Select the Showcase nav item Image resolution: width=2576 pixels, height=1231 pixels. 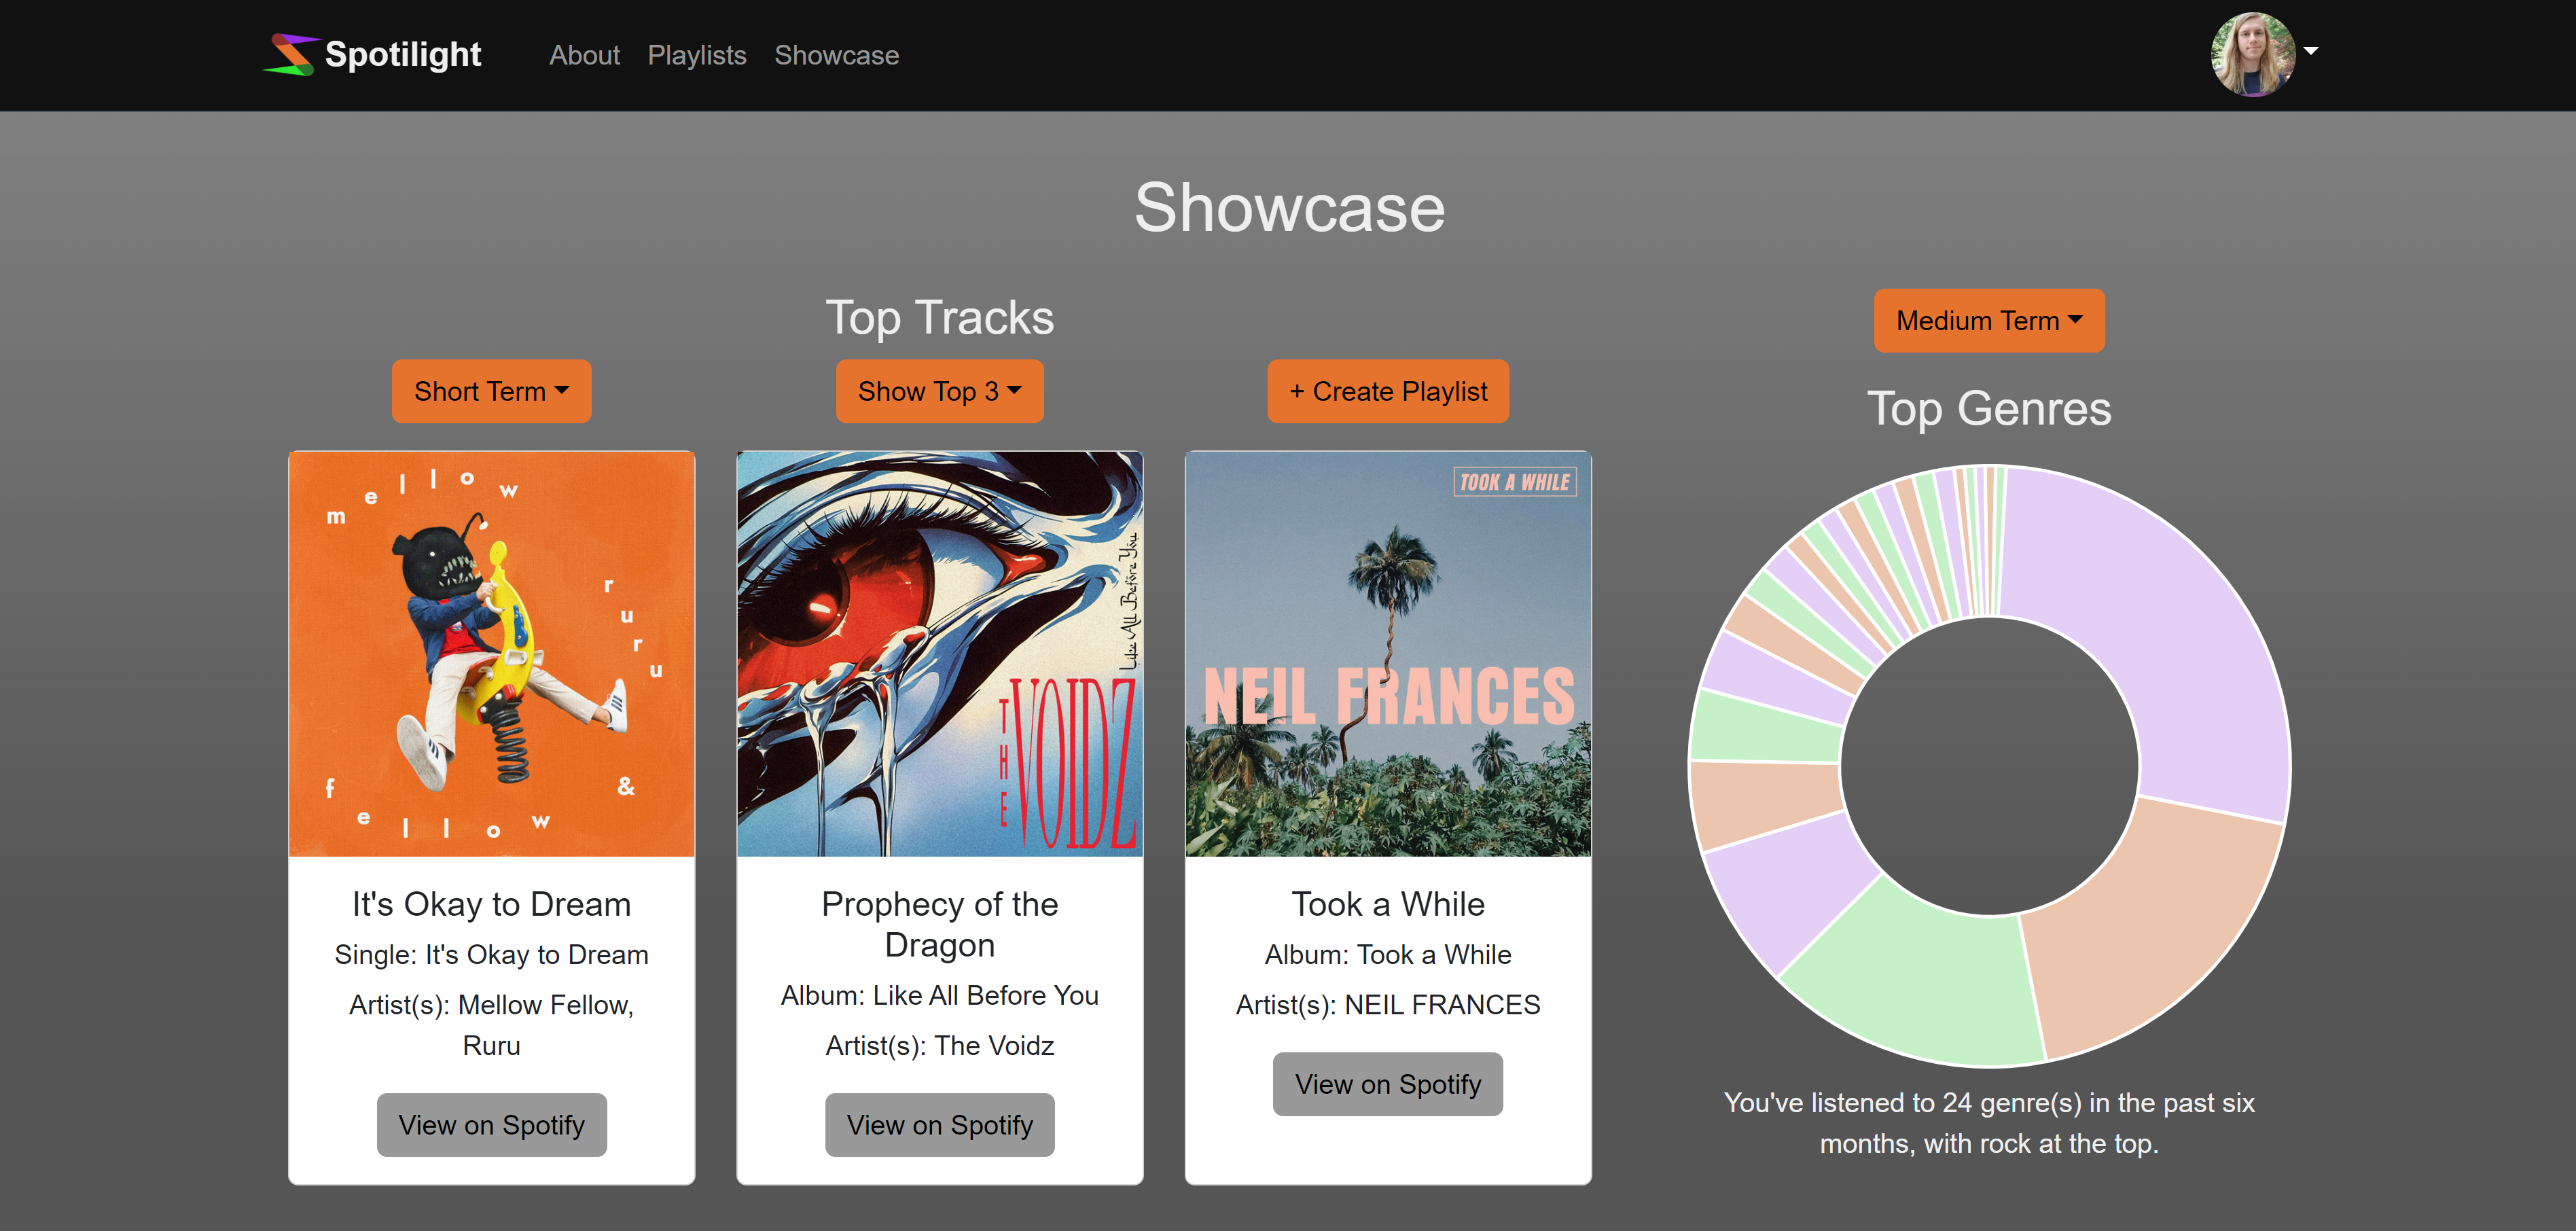click(x=836, y=55)
